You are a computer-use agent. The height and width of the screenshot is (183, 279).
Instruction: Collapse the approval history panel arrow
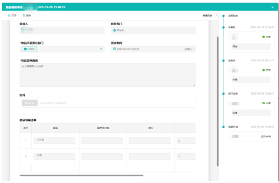click(216, 15)
